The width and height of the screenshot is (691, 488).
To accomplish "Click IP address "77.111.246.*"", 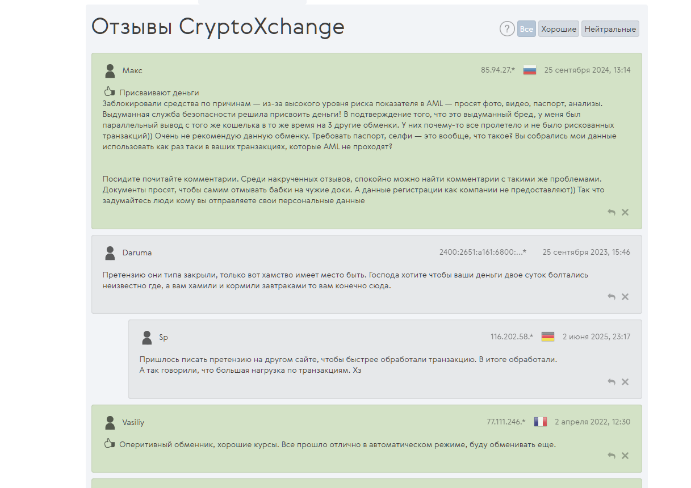I will [x=506, y=422].
